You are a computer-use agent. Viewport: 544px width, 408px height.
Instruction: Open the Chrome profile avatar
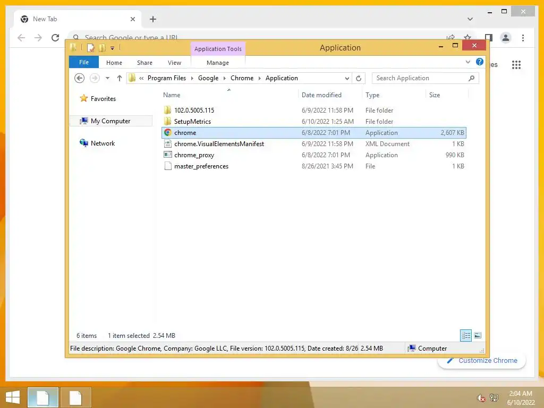[x=506, y=38]
